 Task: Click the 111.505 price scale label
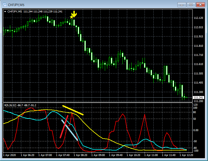[198, 74]
